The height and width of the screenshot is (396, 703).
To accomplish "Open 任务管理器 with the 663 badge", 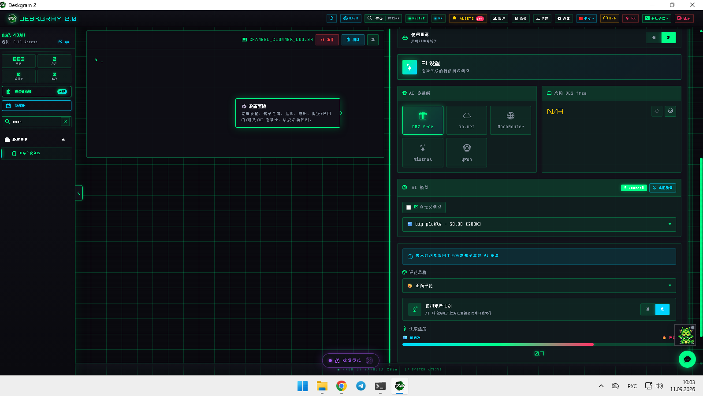I will pyautogui.click(x=37, y=92).
